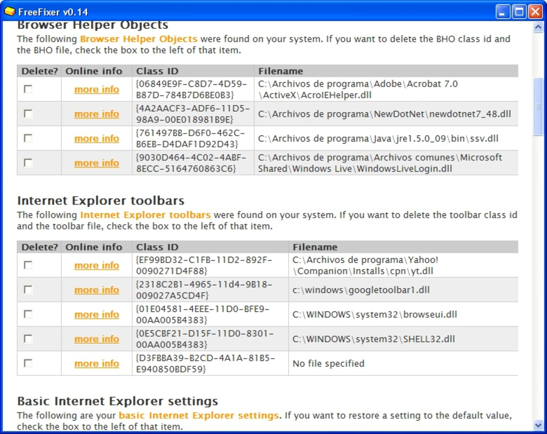Open more info for ssv.dll
Image resolution: width=547 pixels, height=434 pixels.
pos(97,138)
